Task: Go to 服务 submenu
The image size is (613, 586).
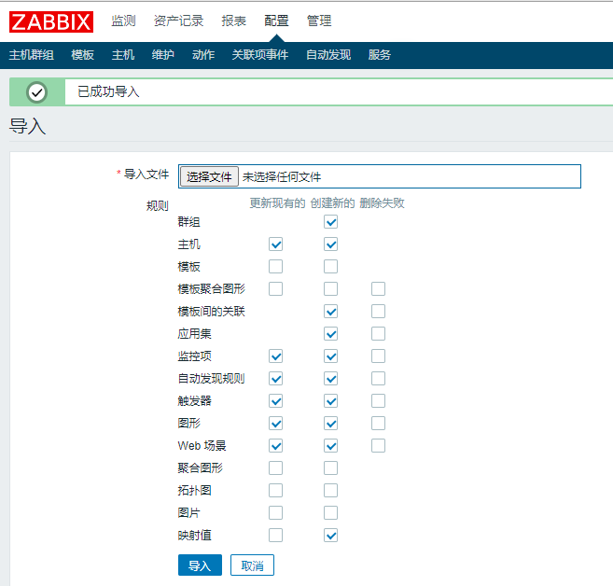Action: pyautogui.click(x=379, y=55)
